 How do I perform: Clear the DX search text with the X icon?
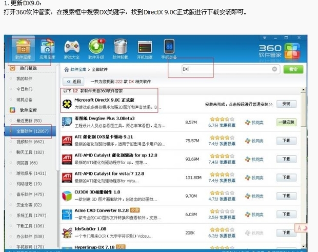tap(274, 69)
